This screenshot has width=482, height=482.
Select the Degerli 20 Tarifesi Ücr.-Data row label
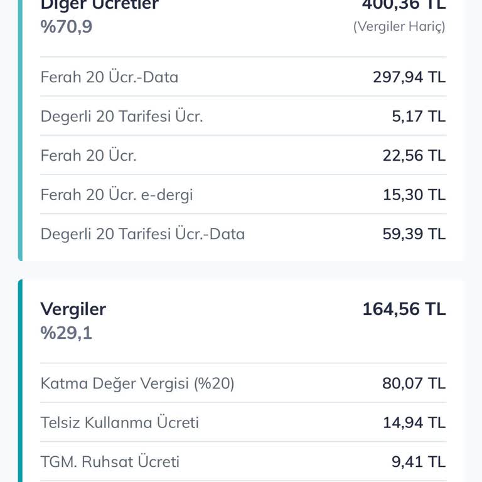[142, 234]
